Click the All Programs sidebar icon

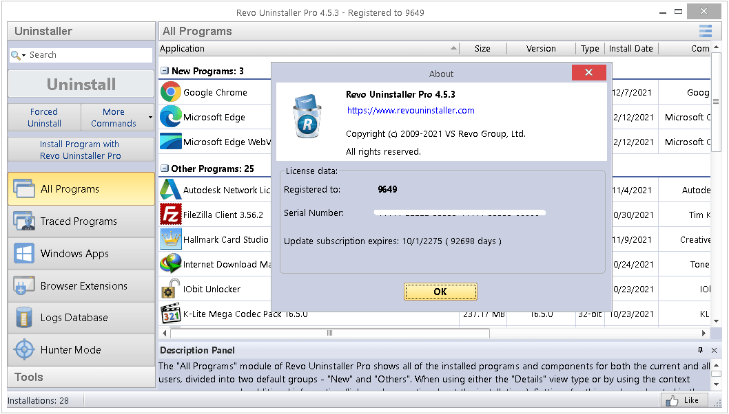point(24,189)
